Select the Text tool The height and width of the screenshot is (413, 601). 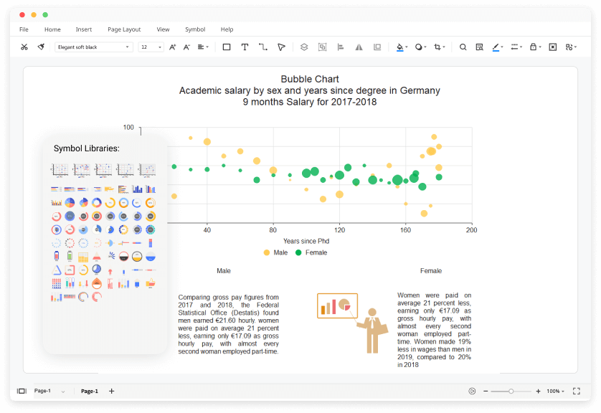point(245,47)
